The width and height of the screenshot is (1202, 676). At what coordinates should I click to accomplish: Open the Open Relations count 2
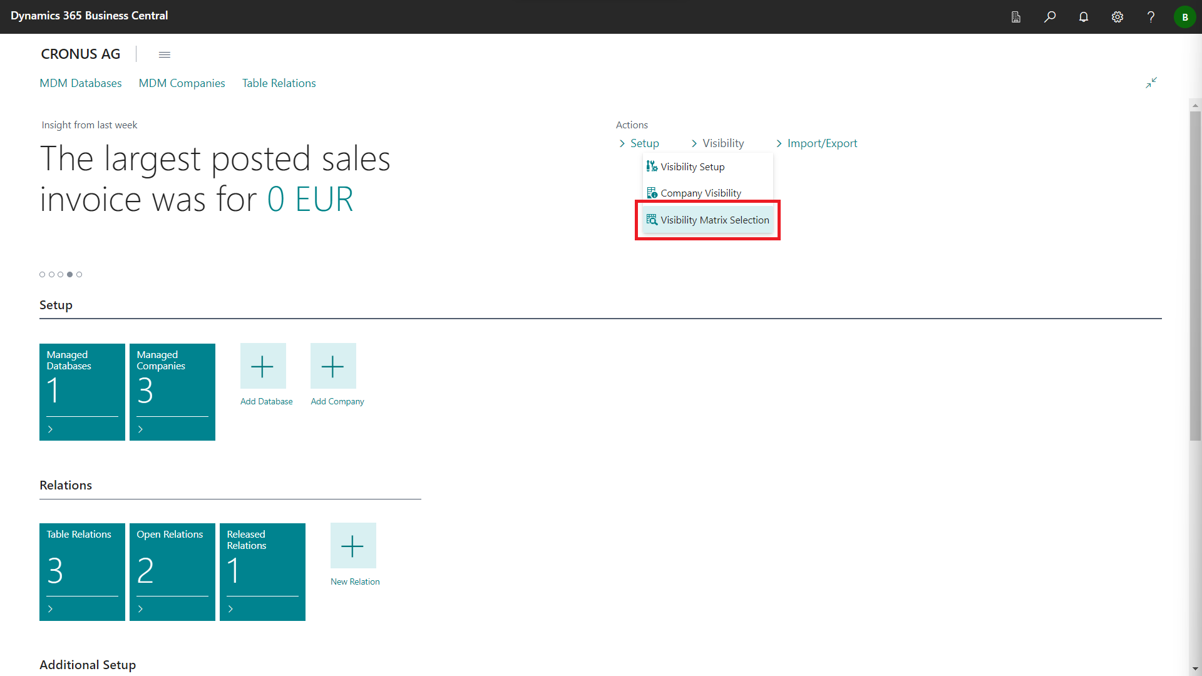pyautogui.click(x=145, y=570)
